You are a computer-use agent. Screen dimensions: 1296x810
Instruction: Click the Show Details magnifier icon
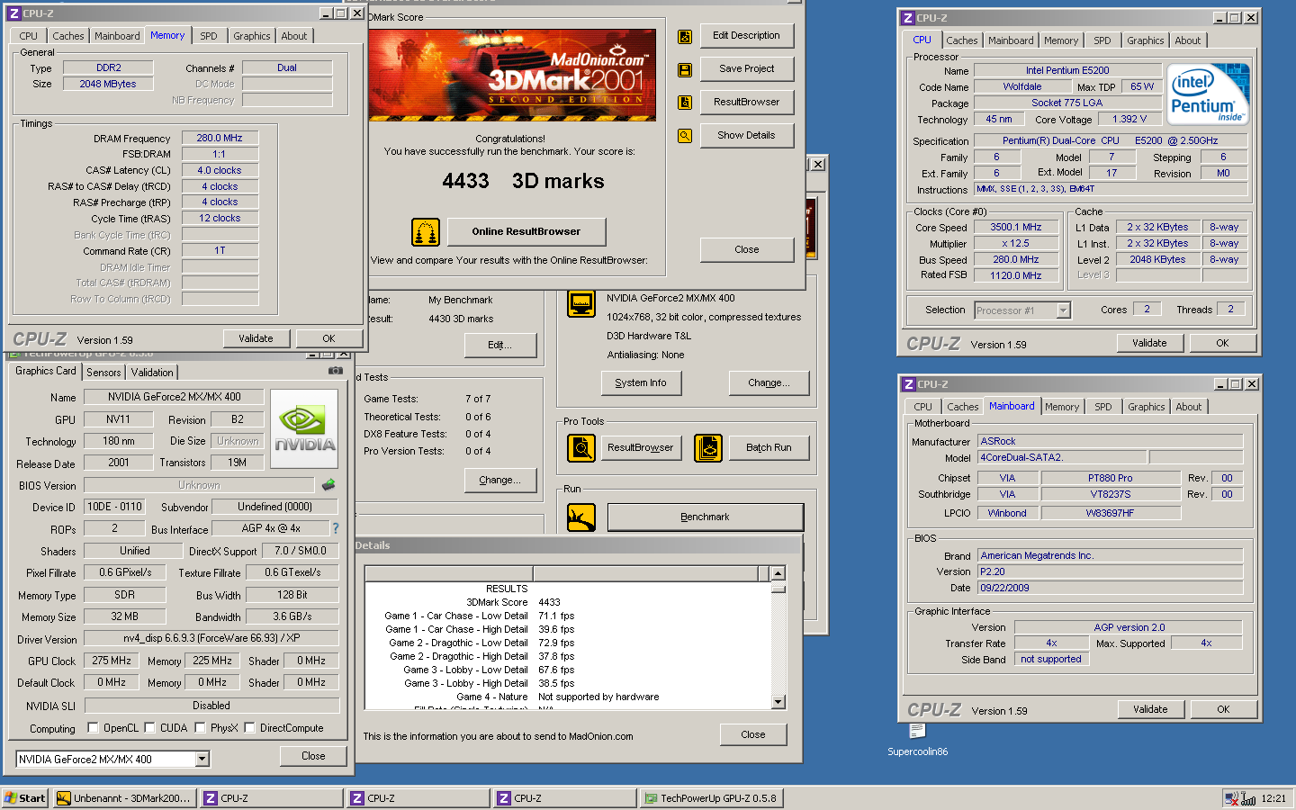click(x=685, y=136)
